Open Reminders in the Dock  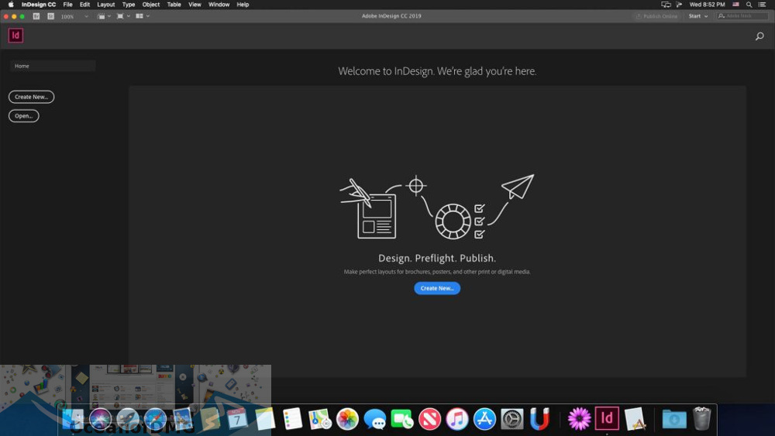click(293, 419)
